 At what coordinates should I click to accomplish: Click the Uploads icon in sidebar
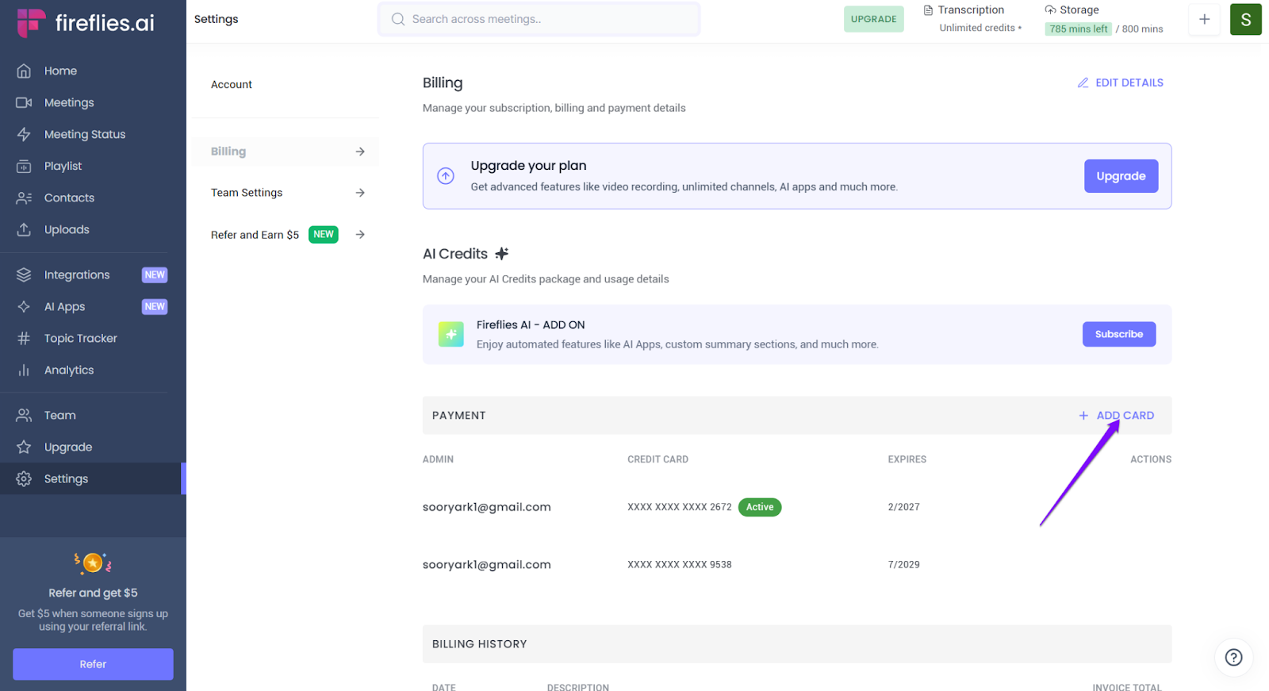tap(24, 229)
